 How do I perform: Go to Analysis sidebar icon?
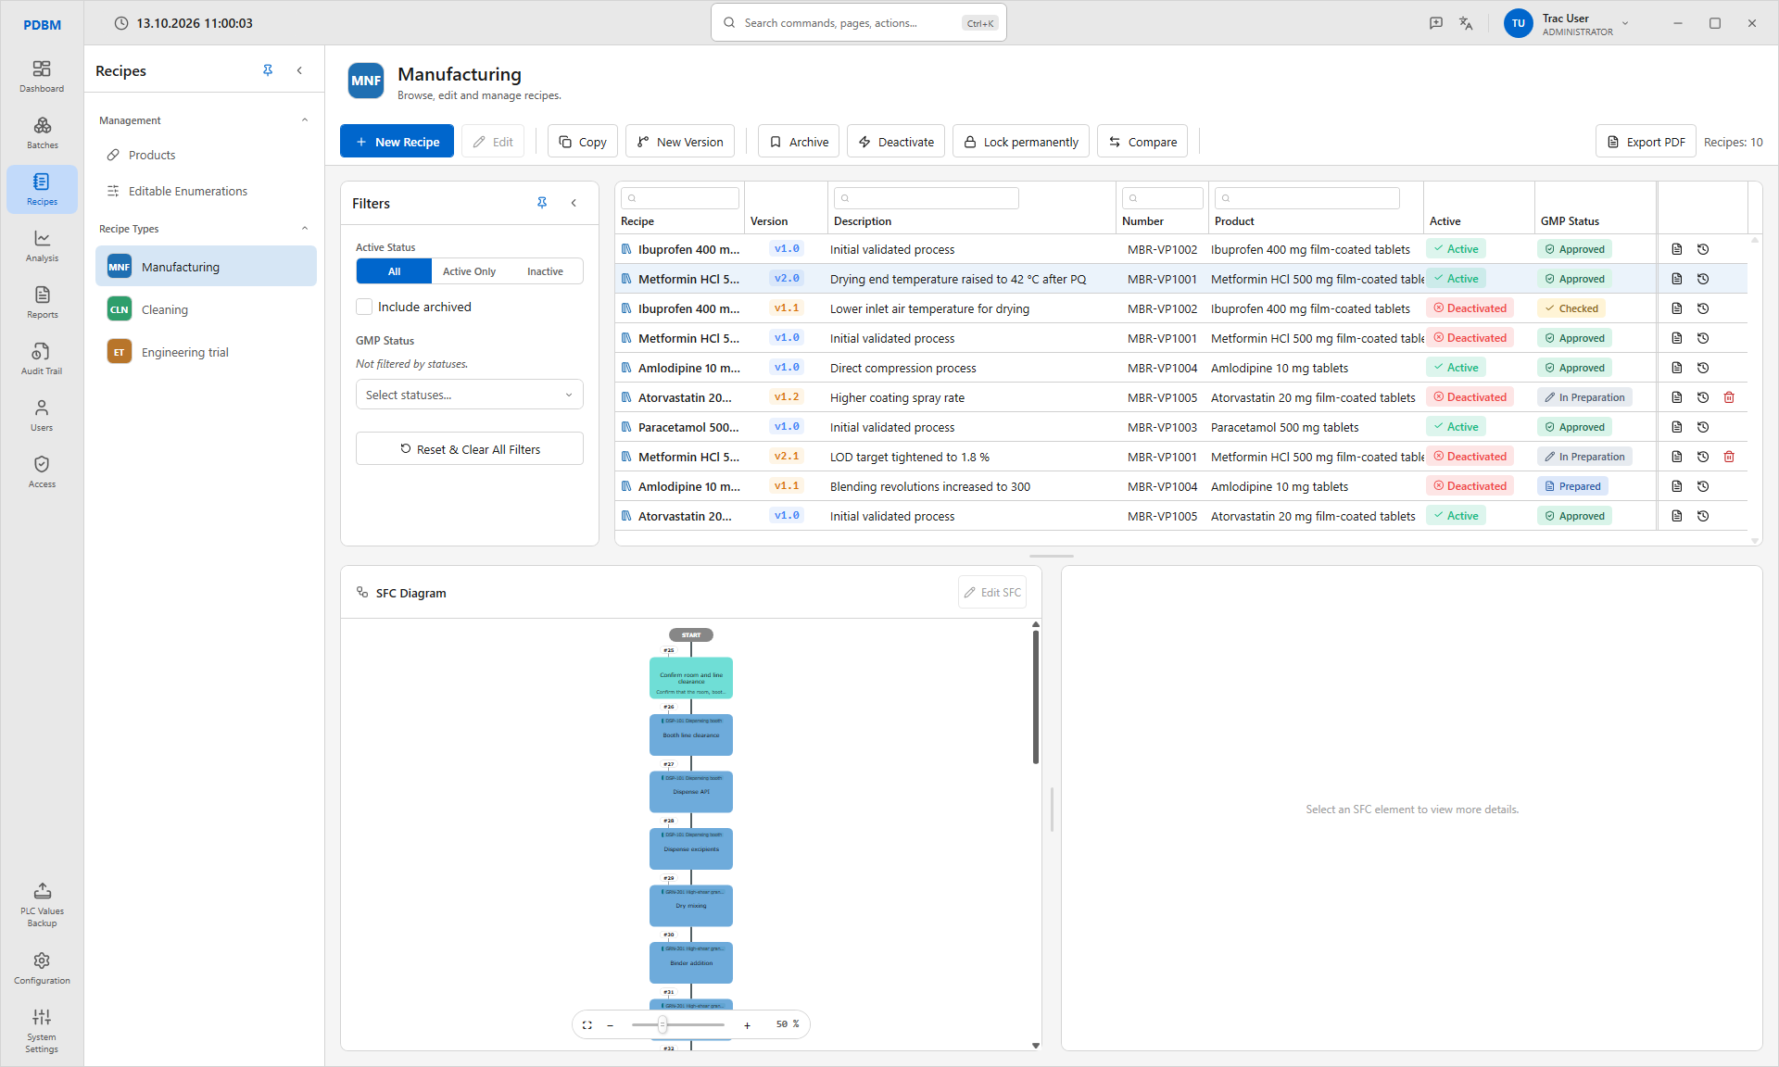pos(42,245)
